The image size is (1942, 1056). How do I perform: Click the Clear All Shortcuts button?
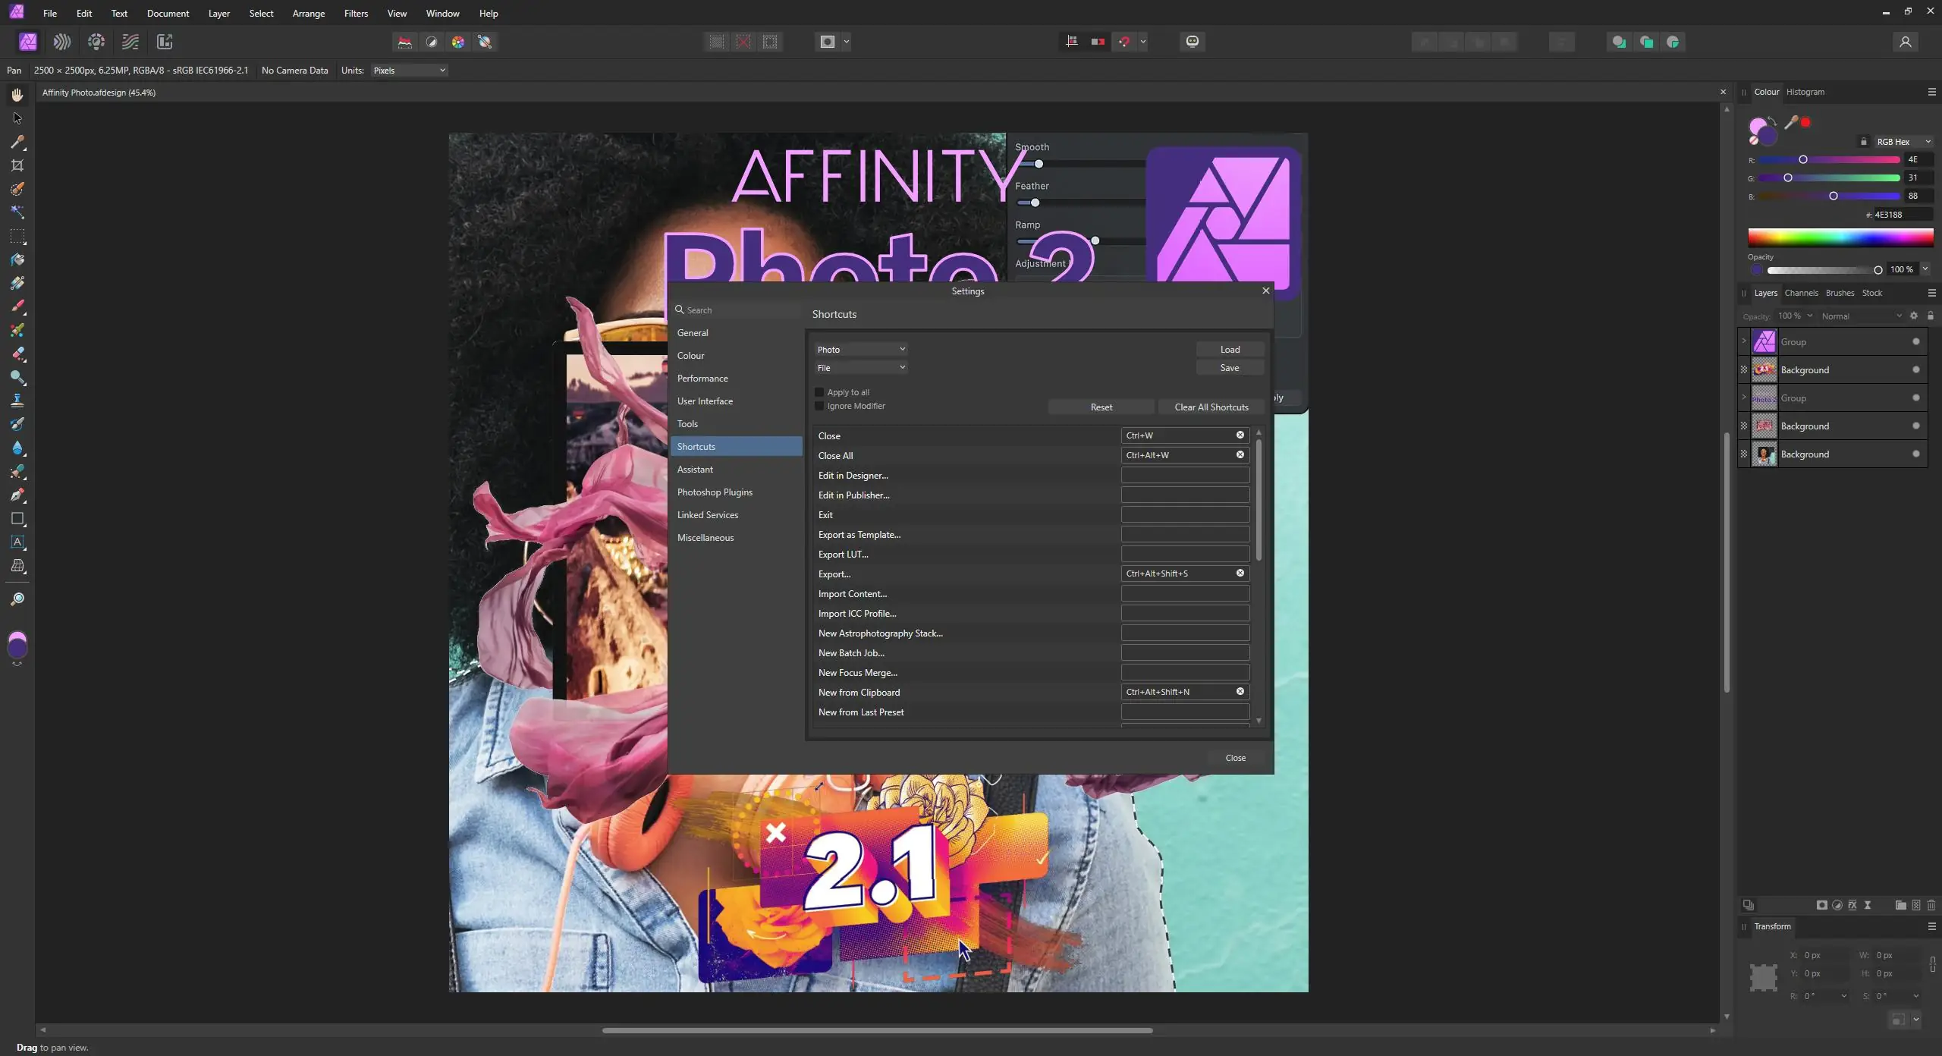coord(1211,407)
